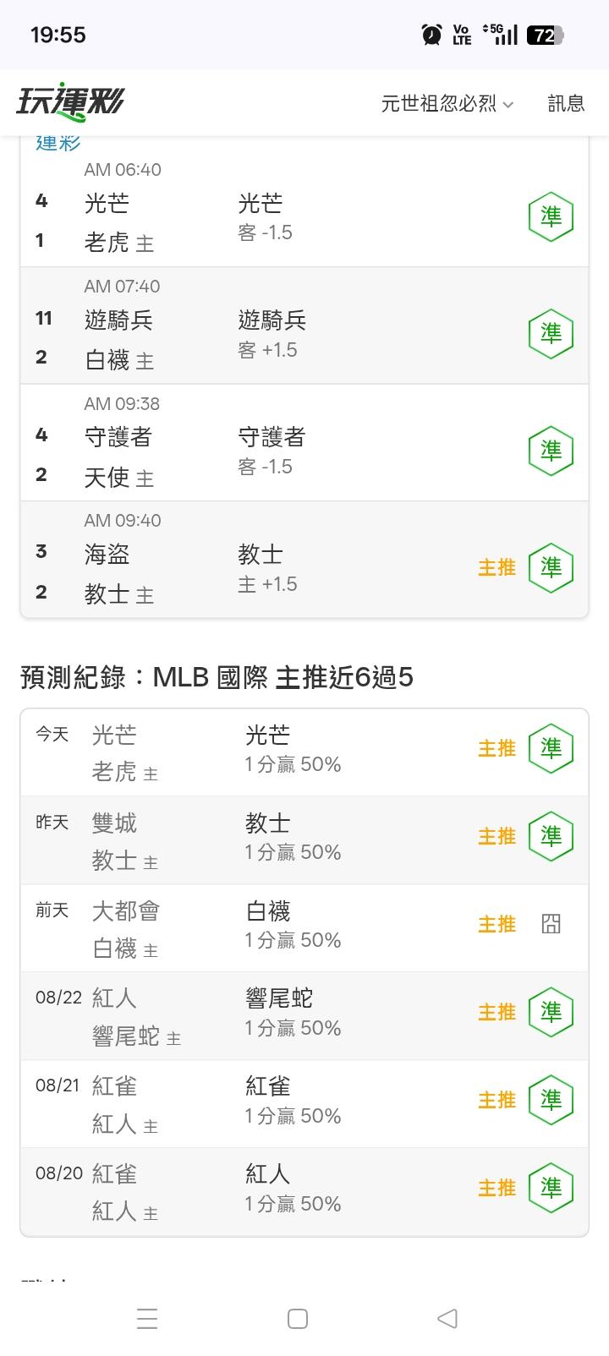Tap the Android home square button
This screenshot has height=1356, width=609.
point(298,1318)
